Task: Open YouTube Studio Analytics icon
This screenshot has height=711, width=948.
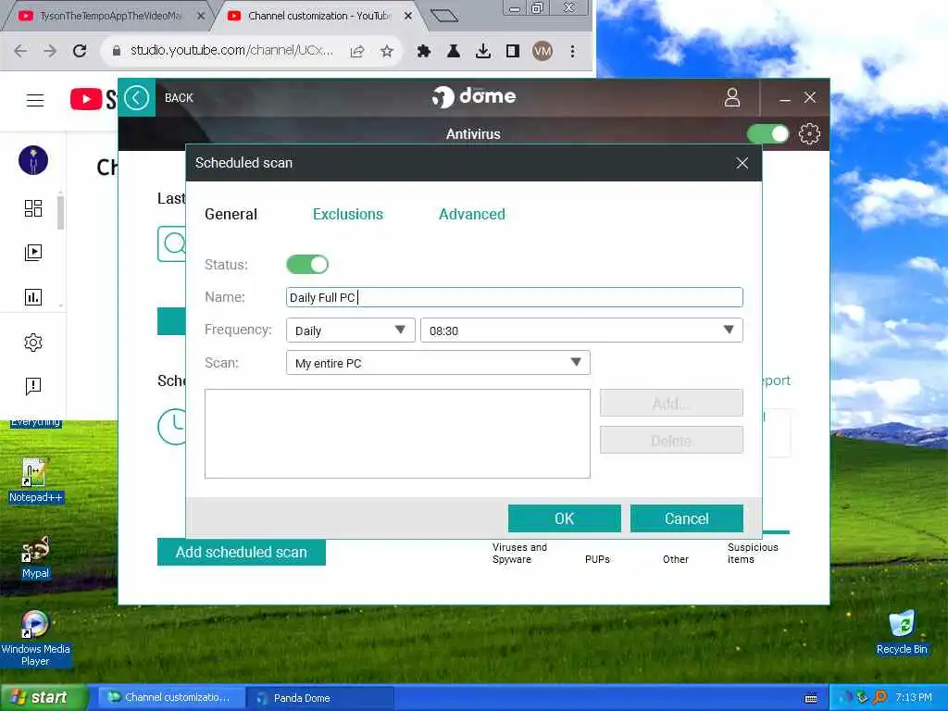Action: pyautogui.click(x=33, y=297)
